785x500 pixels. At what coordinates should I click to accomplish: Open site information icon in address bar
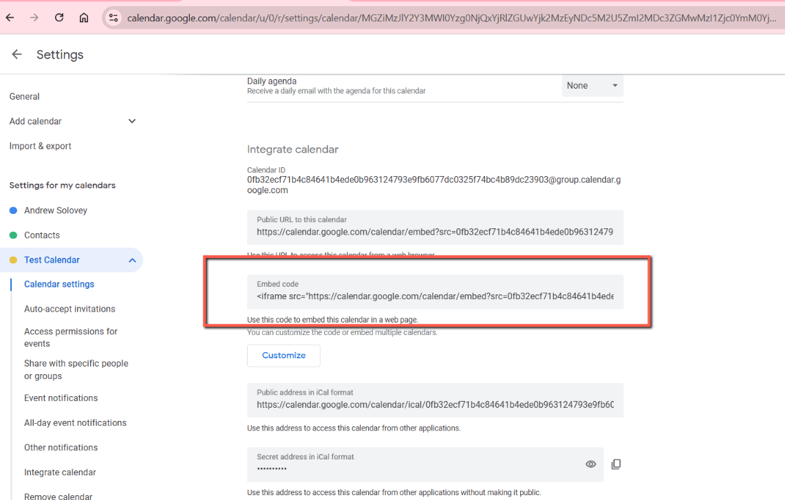click(114, 17)
